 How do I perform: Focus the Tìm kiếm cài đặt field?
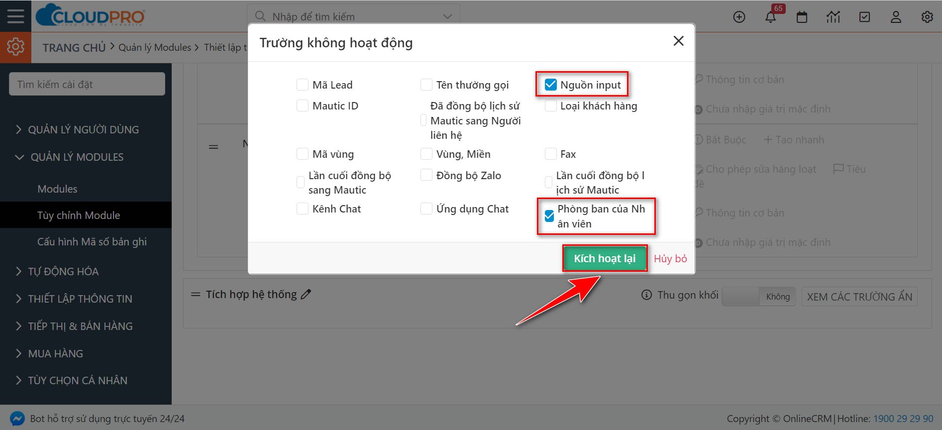87,84
